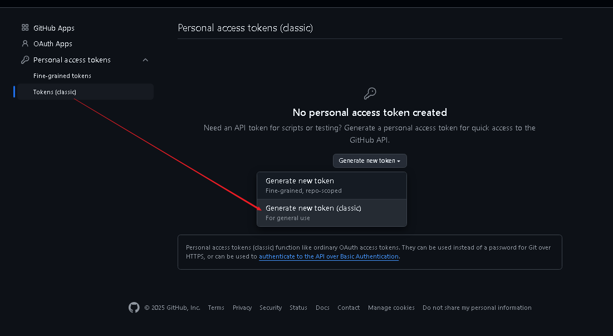Visit the Security footer link
The image size is (613, 336).
(x=271, y=308)
